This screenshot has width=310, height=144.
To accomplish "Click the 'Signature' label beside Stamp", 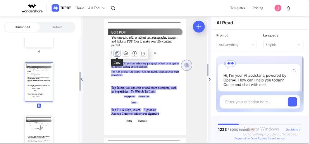I will pos(142,121).
